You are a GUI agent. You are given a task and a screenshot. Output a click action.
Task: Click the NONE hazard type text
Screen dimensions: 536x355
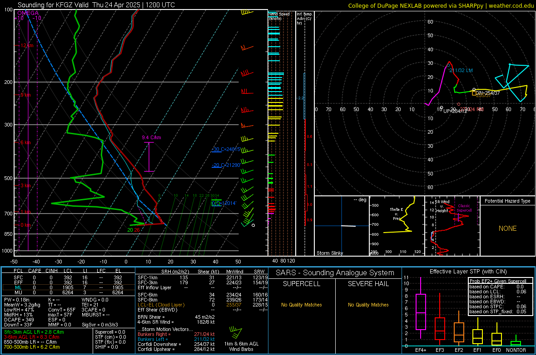[507, 229]
